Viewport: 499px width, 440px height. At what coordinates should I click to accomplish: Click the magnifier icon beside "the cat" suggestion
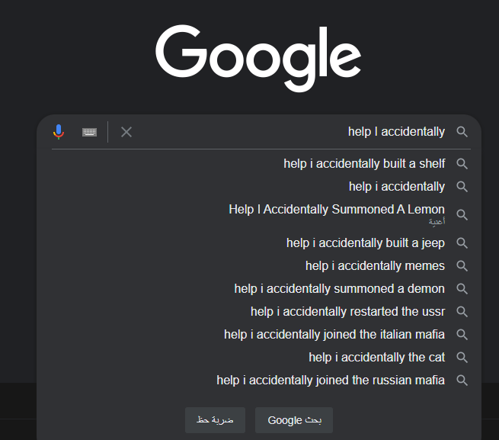coord(462,358)
